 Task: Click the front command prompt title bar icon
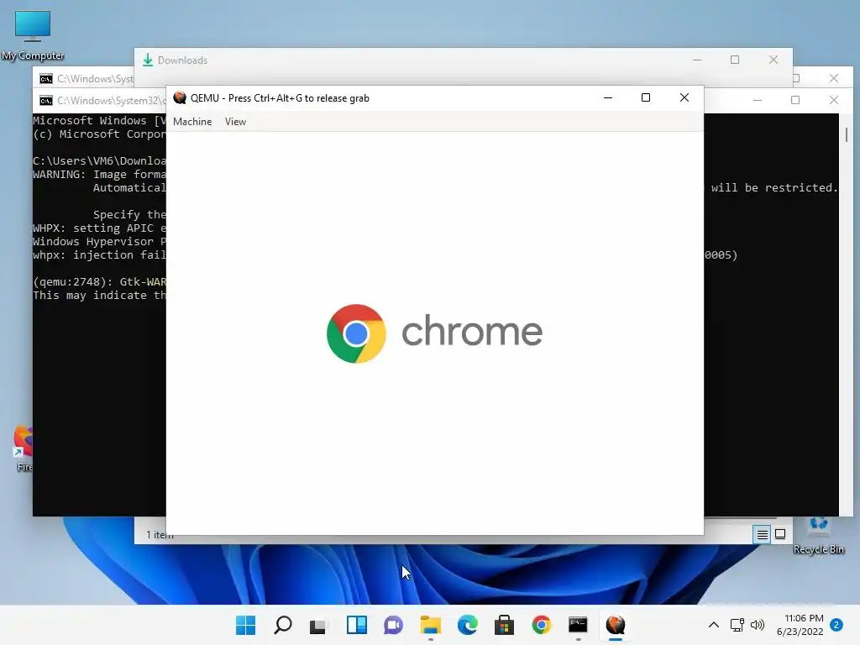(46, 101)
